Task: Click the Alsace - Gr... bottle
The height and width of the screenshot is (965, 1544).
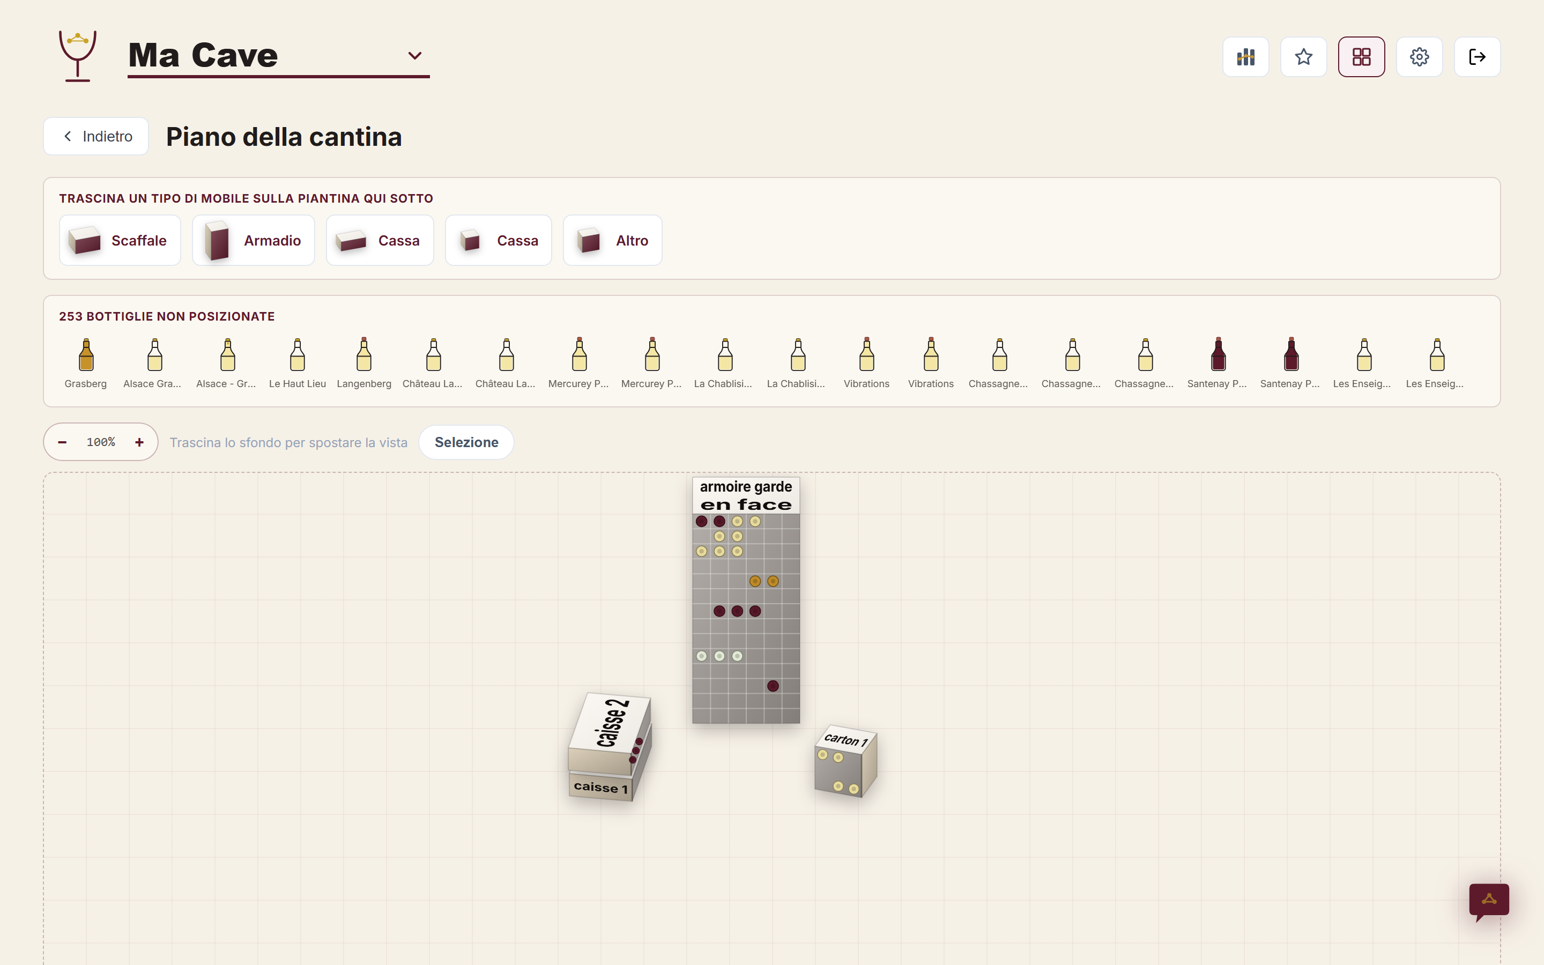Action: pyautogui.click(x=226, y=362)
